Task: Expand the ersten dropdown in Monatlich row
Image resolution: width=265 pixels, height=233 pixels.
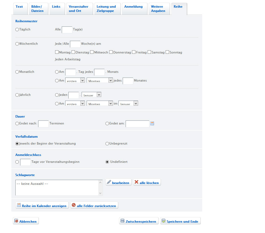Action: click(75, 80)
